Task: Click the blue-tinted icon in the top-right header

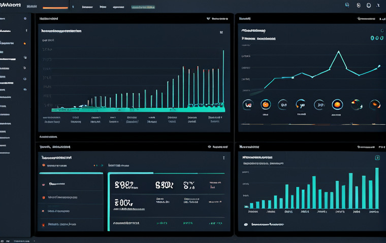Action: pos(347,5)
